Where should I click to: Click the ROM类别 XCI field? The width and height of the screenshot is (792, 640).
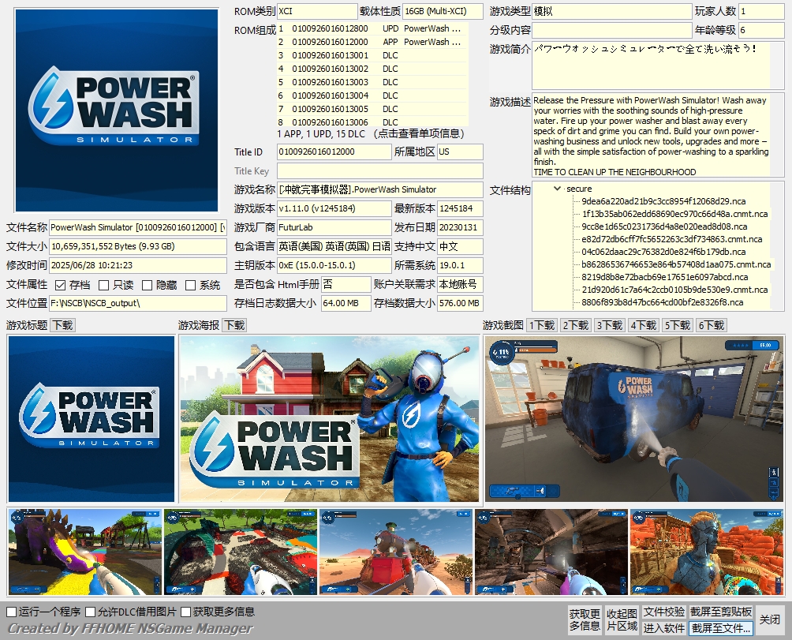pos(317,11)
